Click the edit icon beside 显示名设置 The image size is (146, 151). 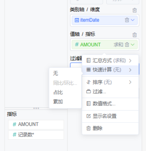(x=88, y=116)
